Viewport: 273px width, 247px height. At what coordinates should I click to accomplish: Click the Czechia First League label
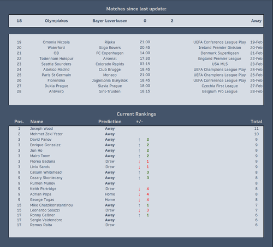pos(219,86)
